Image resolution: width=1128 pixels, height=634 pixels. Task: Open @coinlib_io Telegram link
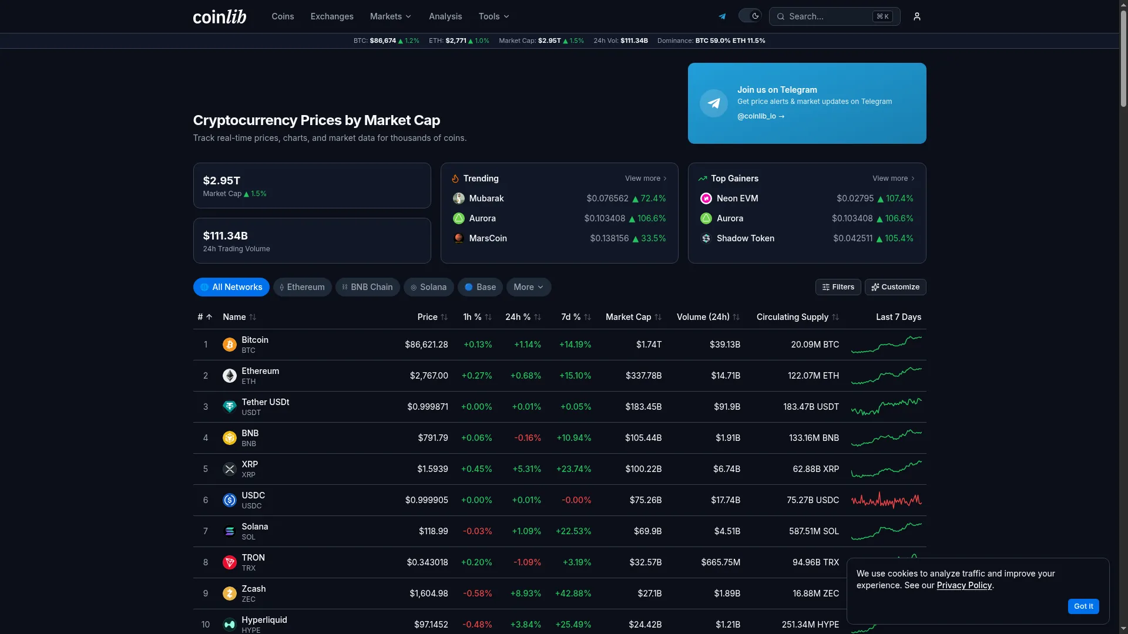coord(761,116)
